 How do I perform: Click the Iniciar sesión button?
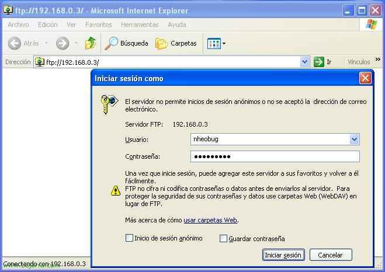coord(283,255)
